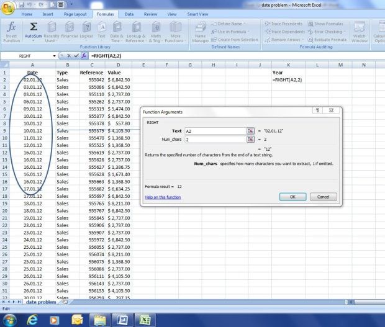Open More Functions menu
385x327 pixels.
(175, 32)
